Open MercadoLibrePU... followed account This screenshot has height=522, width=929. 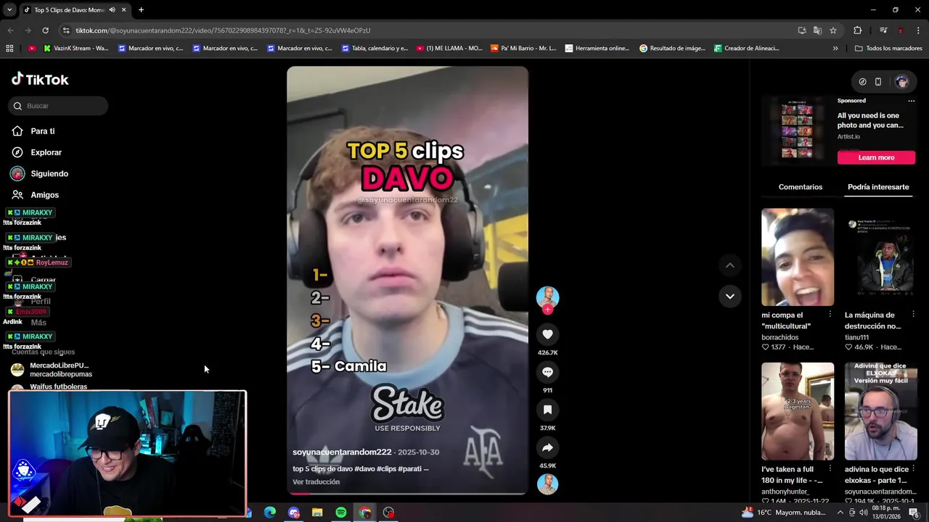[x=52, y=370]
